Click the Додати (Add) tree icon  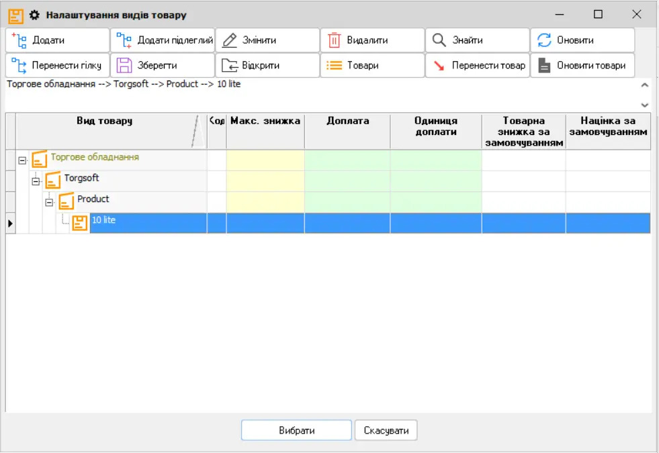(x=19, y=40)
